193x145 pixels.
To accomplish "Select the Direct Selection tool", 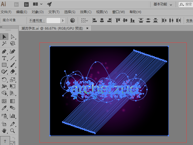I will pos(13,37).
